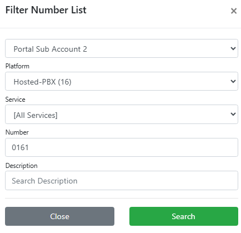241x233 pixels.
Task: Click the chevron arrow on Portal Sub Account 2
Action: (x=233, y=48)
